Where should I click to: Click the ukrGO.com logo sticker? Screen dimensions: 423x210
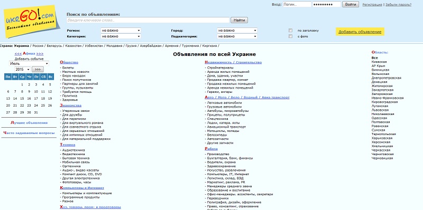pos(30,21)
